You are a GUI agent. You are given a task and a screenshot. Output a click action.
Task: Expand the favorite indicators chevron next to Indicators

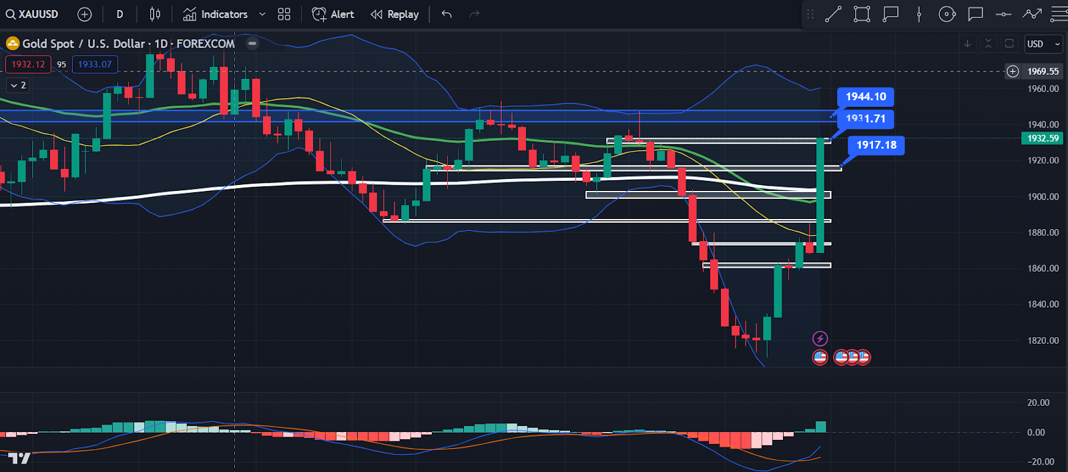click(262, 14)
